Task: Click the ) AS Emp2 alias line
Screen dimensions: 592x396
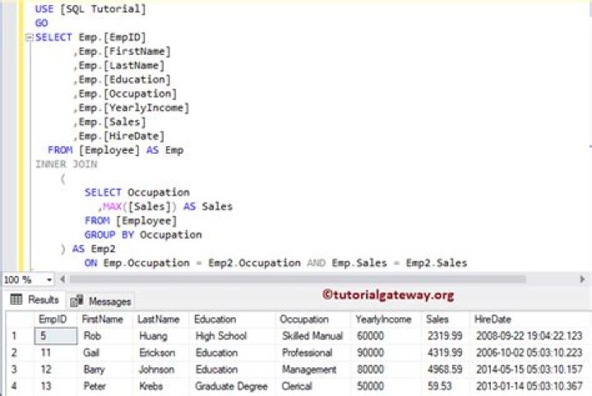Action: tap(88, 249)
